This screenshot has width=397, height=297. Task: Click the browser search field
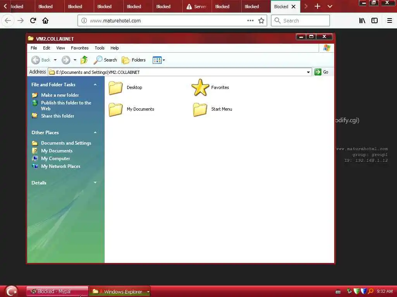pos(300,20)
